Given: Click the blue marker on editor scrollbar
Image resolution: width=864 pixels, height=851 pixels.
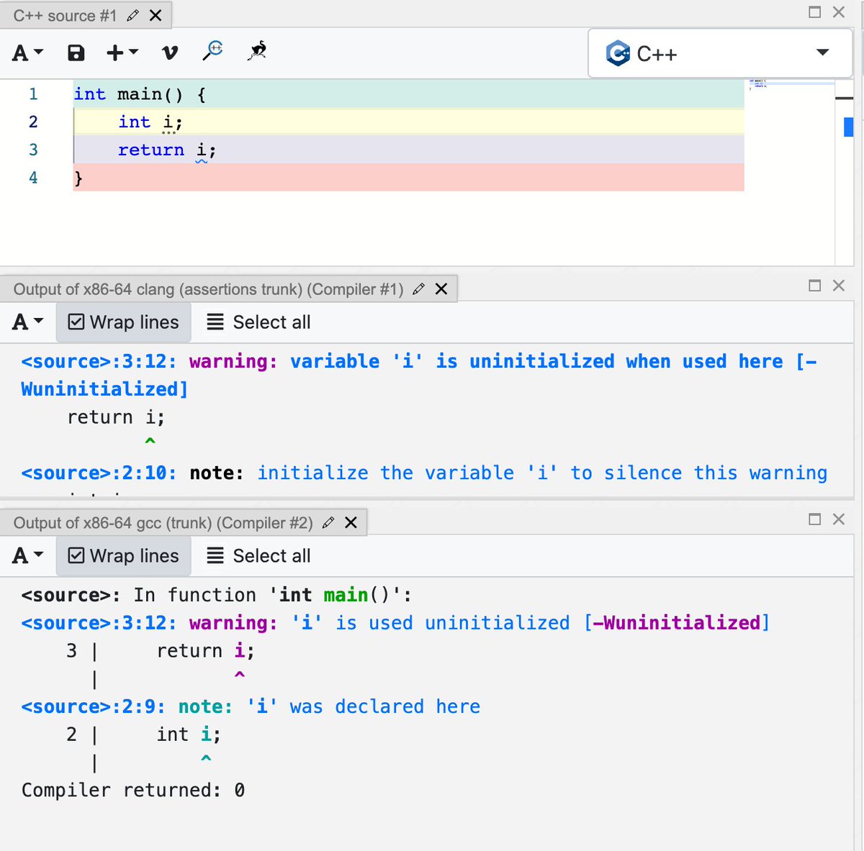Looking at the screenshot, I should click(848, 127).
